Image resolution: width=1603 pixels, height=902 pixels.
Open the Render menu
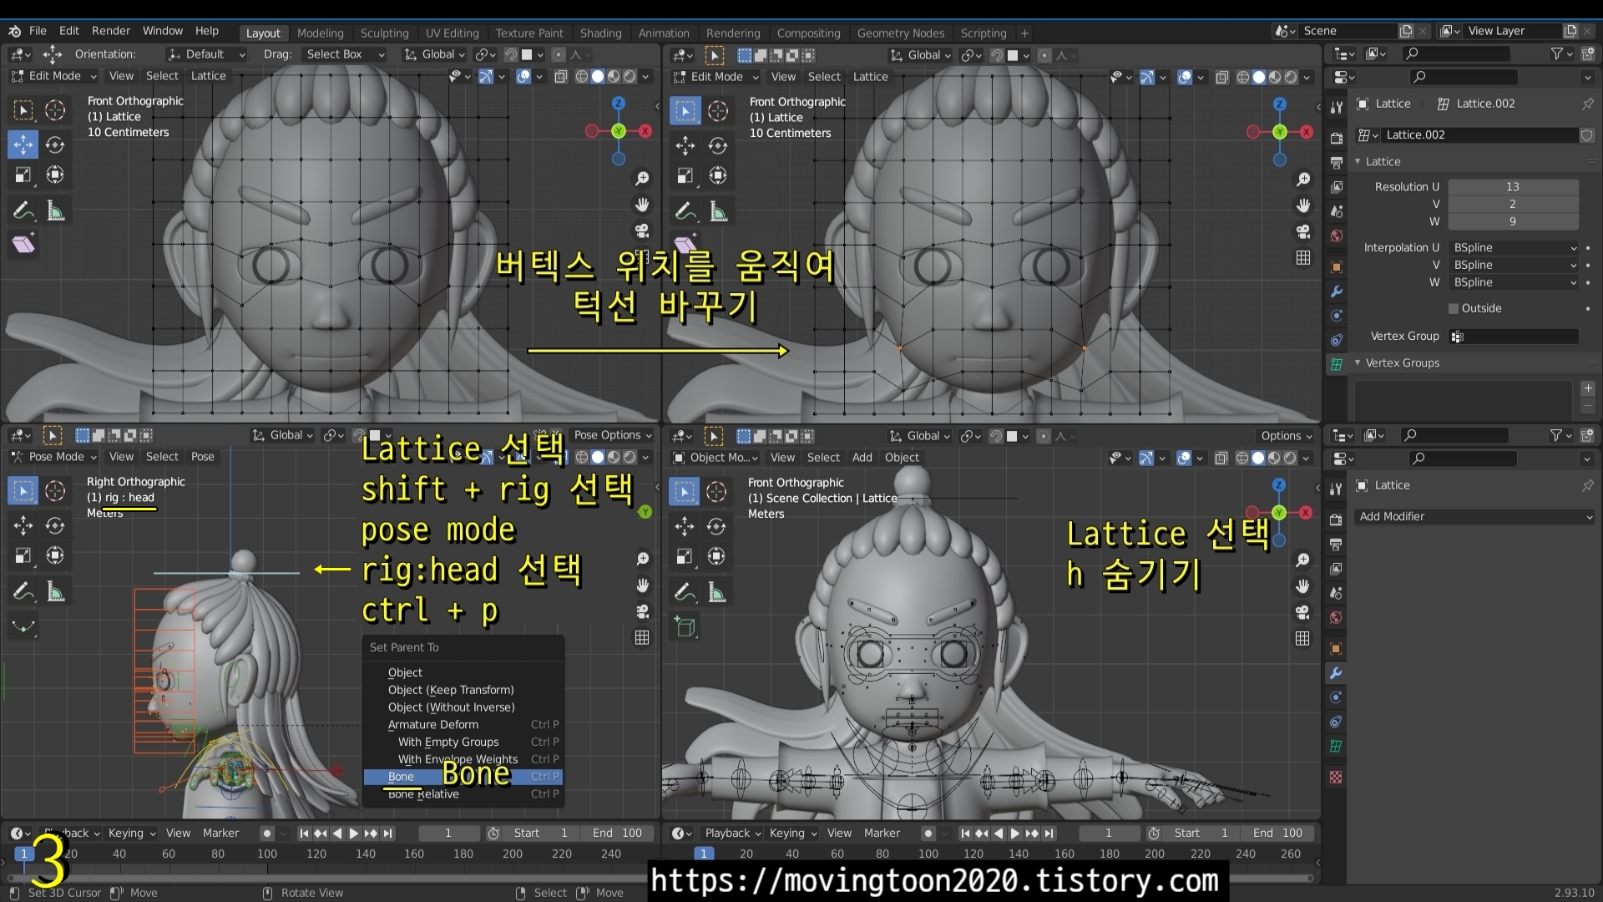[x=110, y=31]
